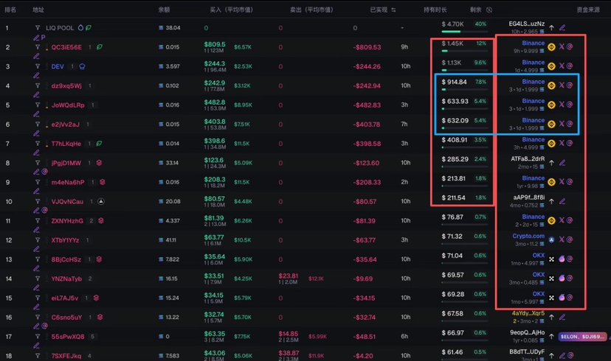
Task: Sort by the 余额 column header
Action: (164, 10)
